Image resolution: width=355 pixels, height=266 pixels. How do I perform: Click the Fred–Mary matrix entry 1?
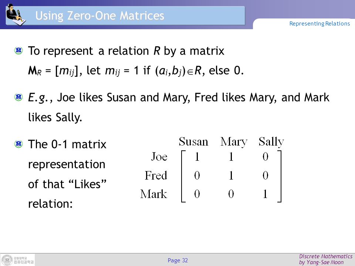[x=231, y=175]
